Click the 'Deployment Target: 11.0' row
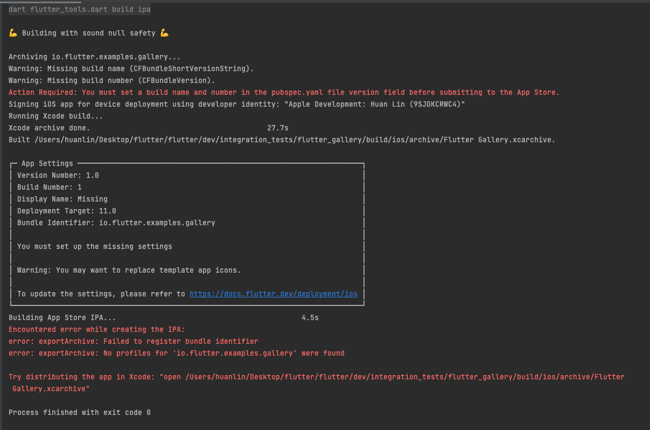The width and height of the screenshot is (650, 430). (67, 211)
